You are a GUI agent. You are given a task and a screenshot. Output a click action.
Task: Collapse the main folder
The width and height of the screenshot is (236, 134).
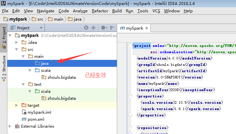(x=23, y=57)
